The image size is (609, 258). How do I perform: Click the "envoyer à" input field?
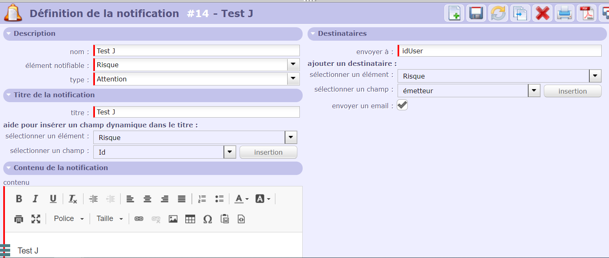pyautogui.click(x=500, y=51)
